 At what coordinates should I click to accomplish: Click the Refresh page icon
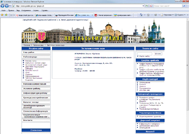[x=147, y=6]
